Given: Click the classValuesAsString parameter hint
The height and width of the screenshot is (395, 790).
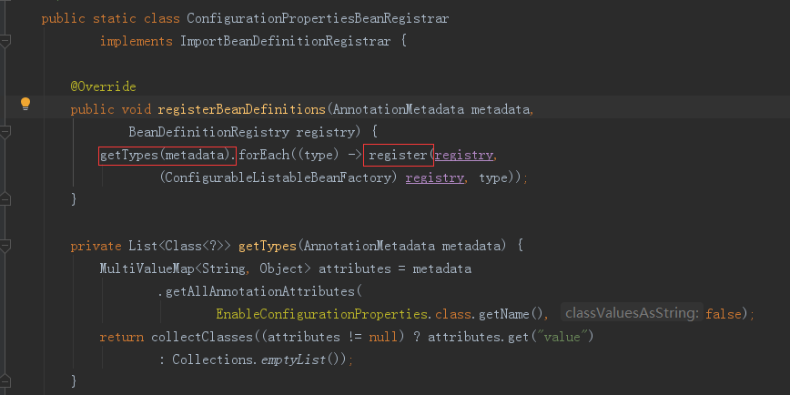Looking at the screenshot, I should [632, 313].
